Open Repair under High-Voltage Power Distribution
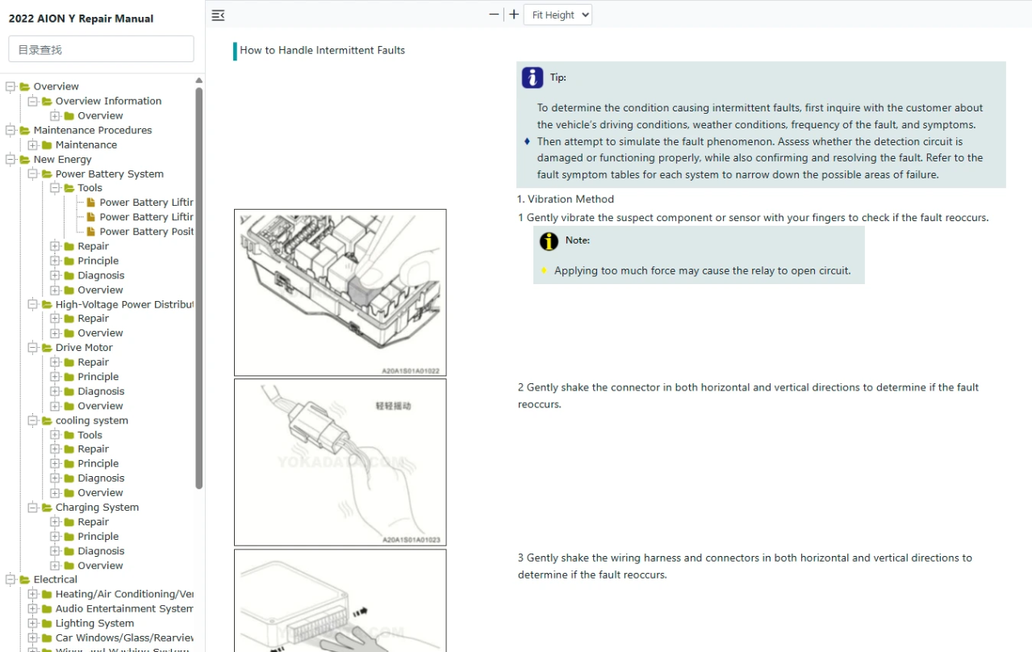This screenshot has height=652, width=1032. pyautogui.click(x=93, y=319)
